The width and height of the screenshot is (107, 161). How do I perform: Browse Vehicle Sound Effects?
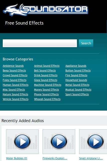16,99
